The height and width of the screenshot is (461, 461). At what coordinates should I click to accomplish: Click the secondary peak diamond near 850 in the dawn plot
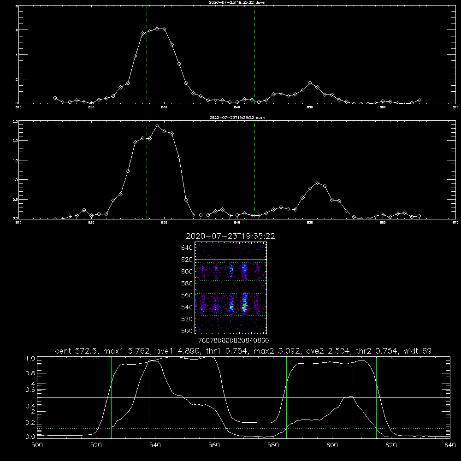point(310,83)
